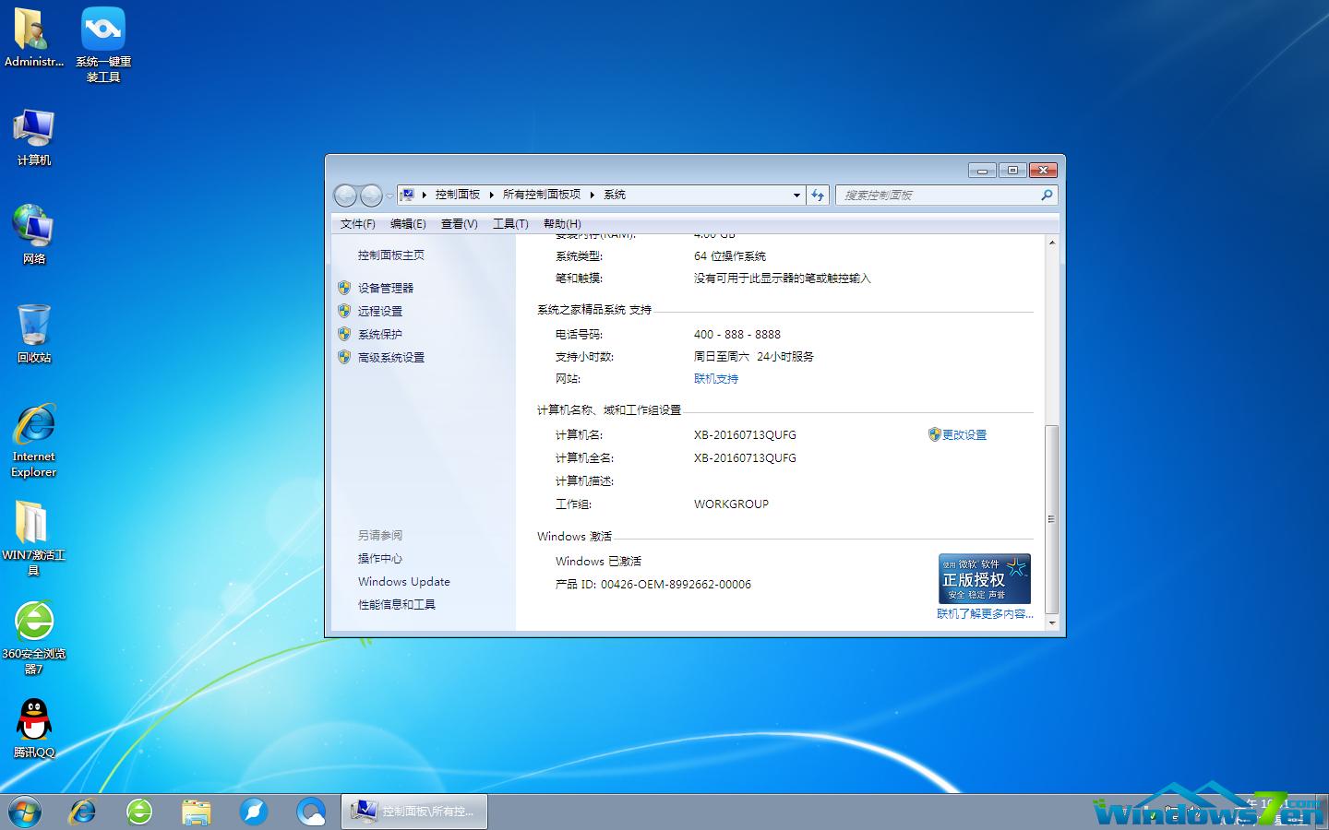
Task: Open the 系统一键重装工具 app
Action: (102, 32)
